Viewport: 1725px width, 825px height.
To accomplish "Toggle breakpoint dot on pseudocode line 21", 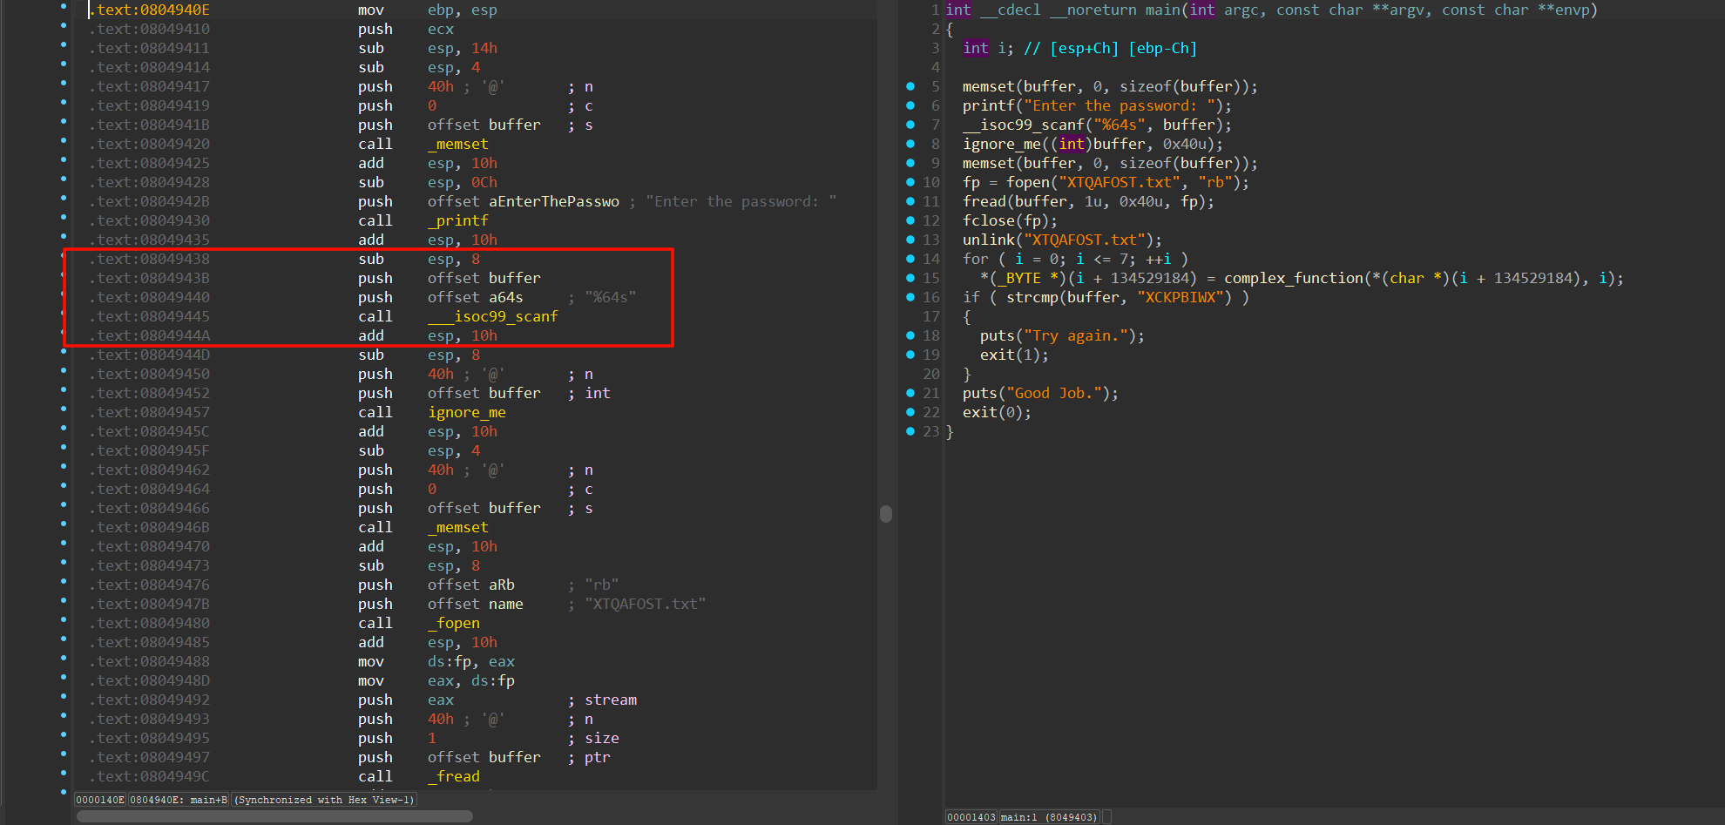I will 910,393.
